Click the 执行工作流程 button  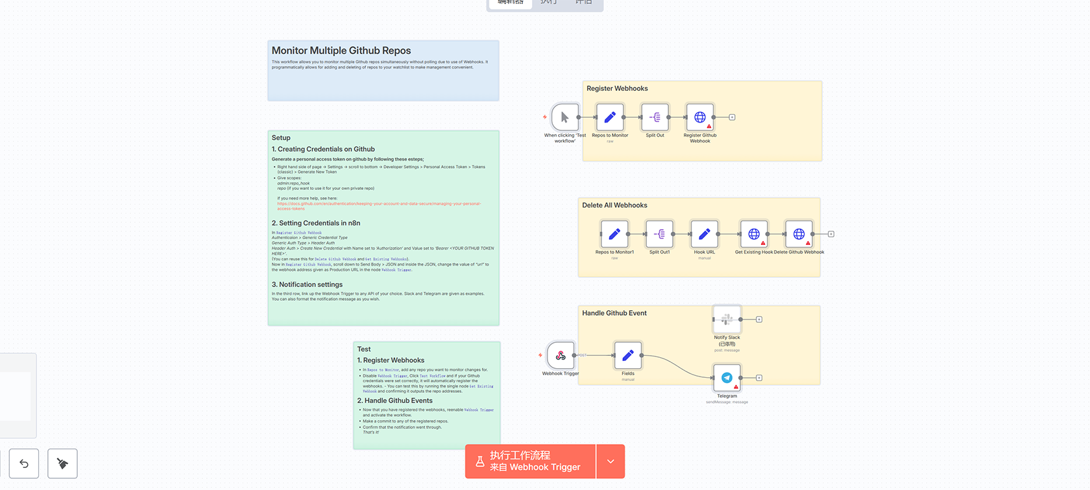click(530, 461)
